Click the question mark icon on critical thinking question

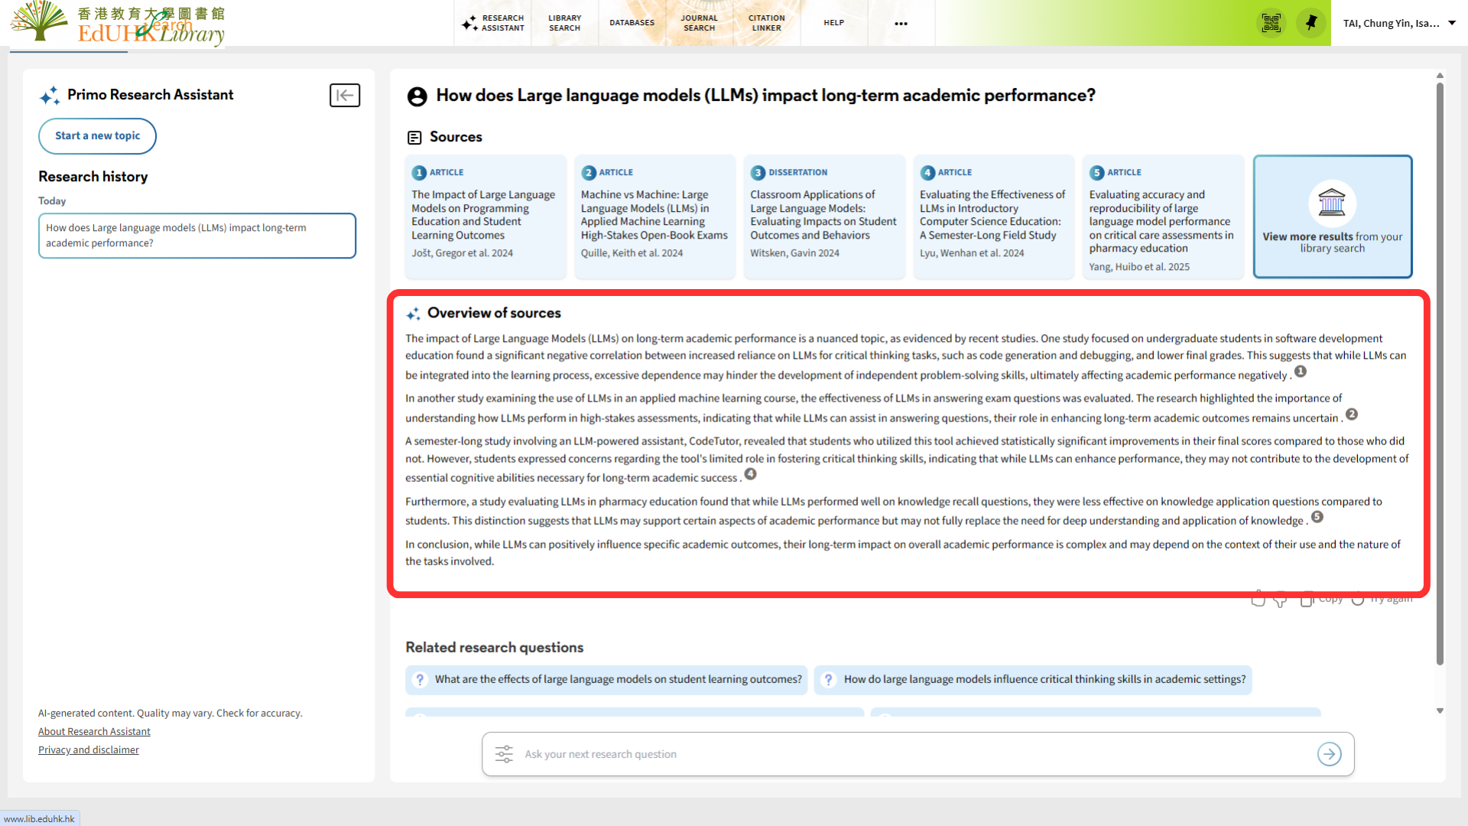pyautogui.click(x=829, y=679)
